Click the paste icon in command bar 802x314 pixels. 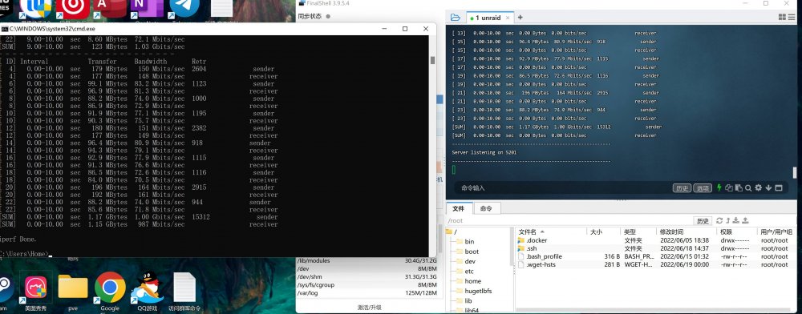[739, 188]
